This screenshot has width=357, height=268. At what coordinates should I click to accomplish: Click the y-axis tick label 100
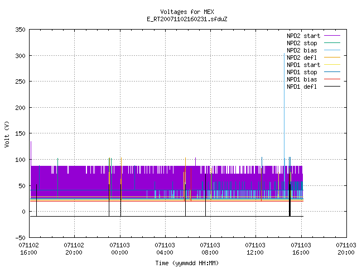point(20,160)
